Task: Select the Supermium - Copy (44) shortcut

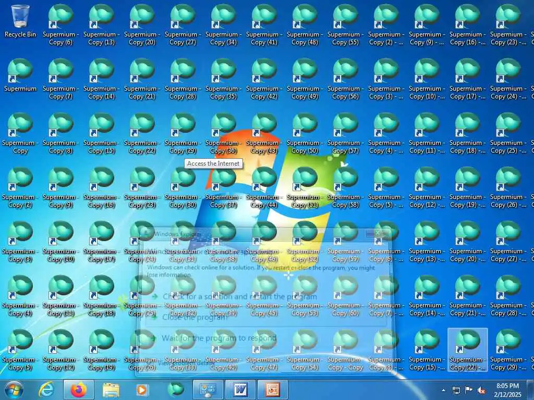Action: 264,187
